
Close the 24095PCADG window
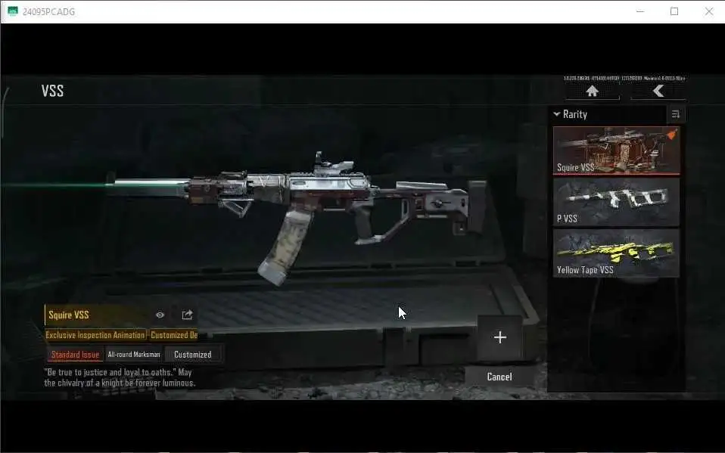[x=709, y=11]
